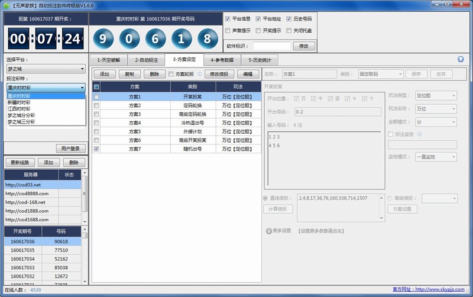Click the 更多设置 plus icon
Viewport: 473px width, 297px height.
click(x=268, y=231)
